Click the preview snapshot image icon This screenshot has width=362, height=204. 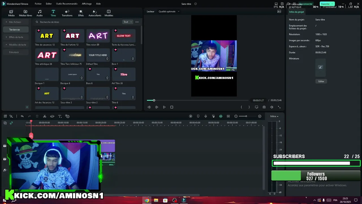pos(279,11)
